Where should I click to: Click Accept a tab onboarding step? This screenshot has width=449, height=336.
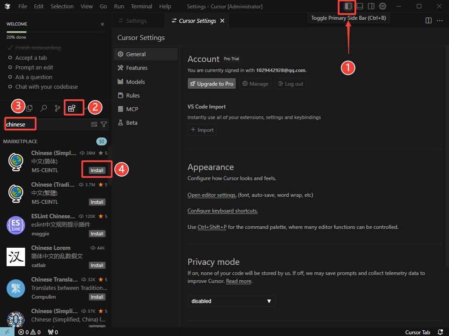tap(31, 58)
